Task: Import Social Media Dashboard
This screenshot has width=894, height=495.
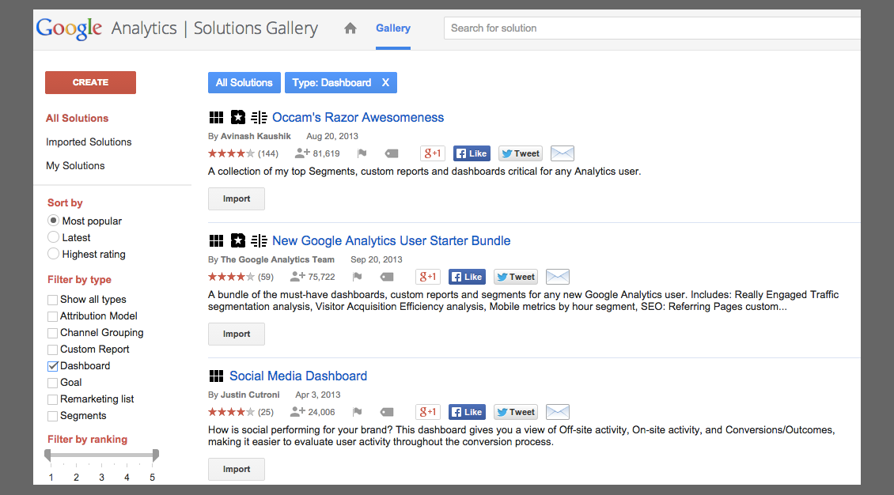Action: [237, 470]
